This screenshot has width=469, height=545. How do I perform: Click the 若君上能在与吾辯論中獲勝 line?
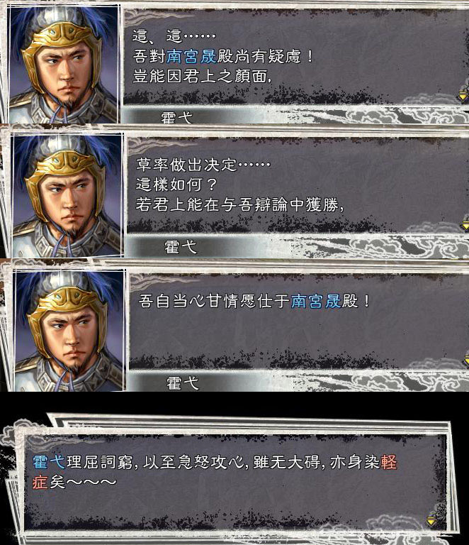coord(239,204)
